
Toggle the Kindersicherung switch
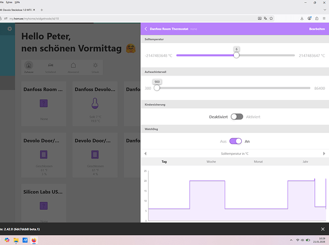[x=237, y=117]
